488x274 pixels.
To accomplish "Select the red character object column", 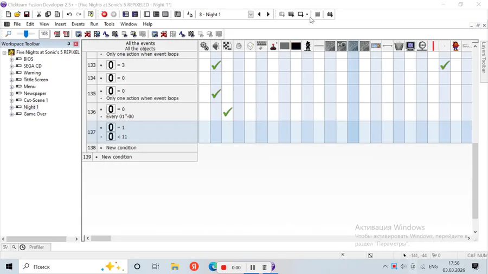I will (456, 46).
